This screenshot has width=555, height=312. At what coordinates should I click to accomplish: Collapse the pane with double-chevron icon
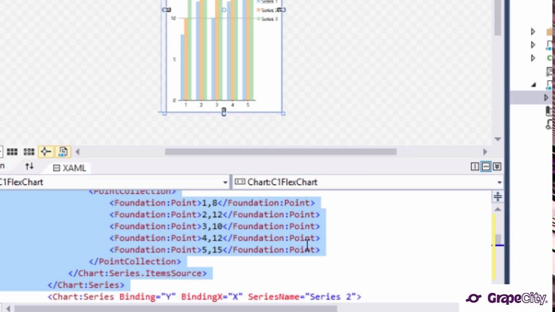coord(497,166)
